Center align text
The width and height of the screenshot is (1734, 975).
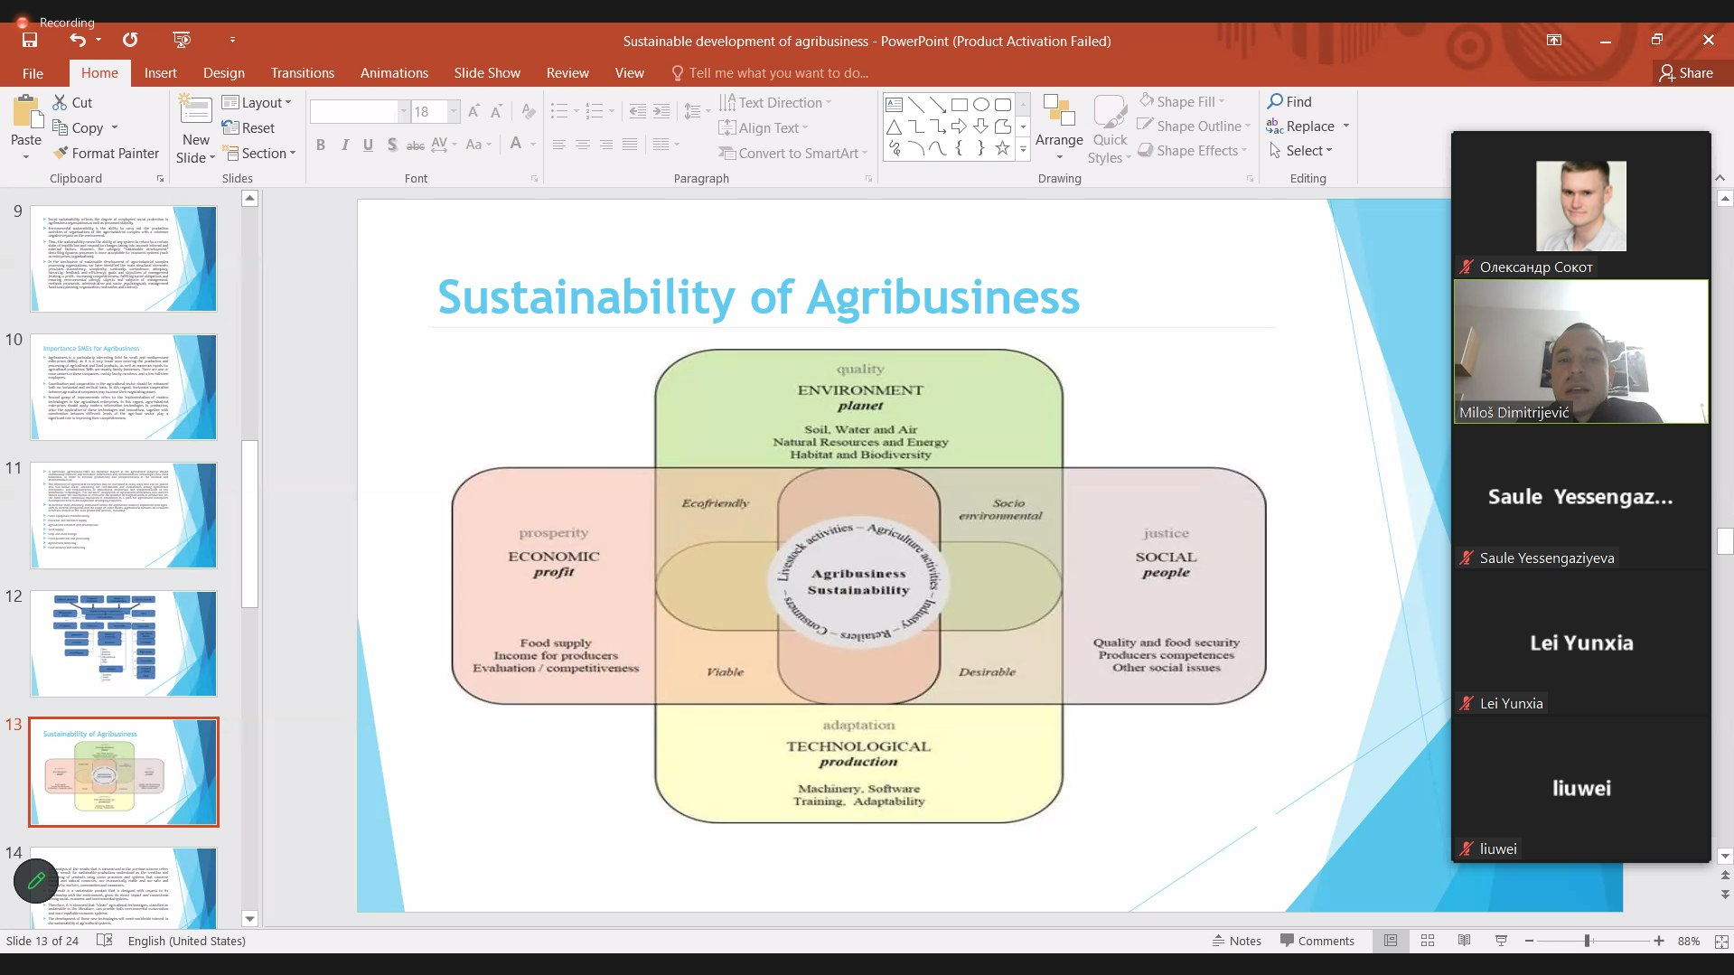583,145
